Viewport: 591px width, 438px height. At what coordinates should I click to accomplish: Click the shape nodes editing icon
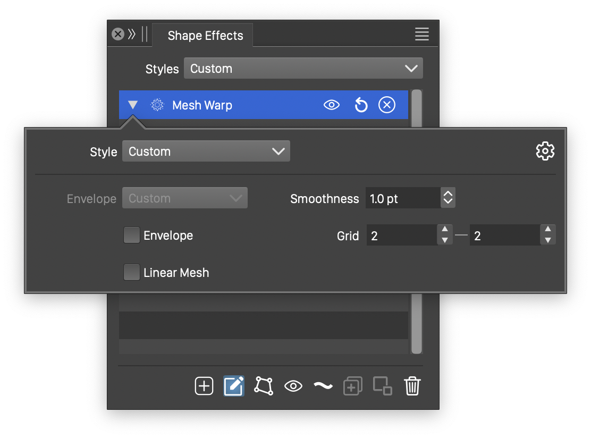point(264,386)
